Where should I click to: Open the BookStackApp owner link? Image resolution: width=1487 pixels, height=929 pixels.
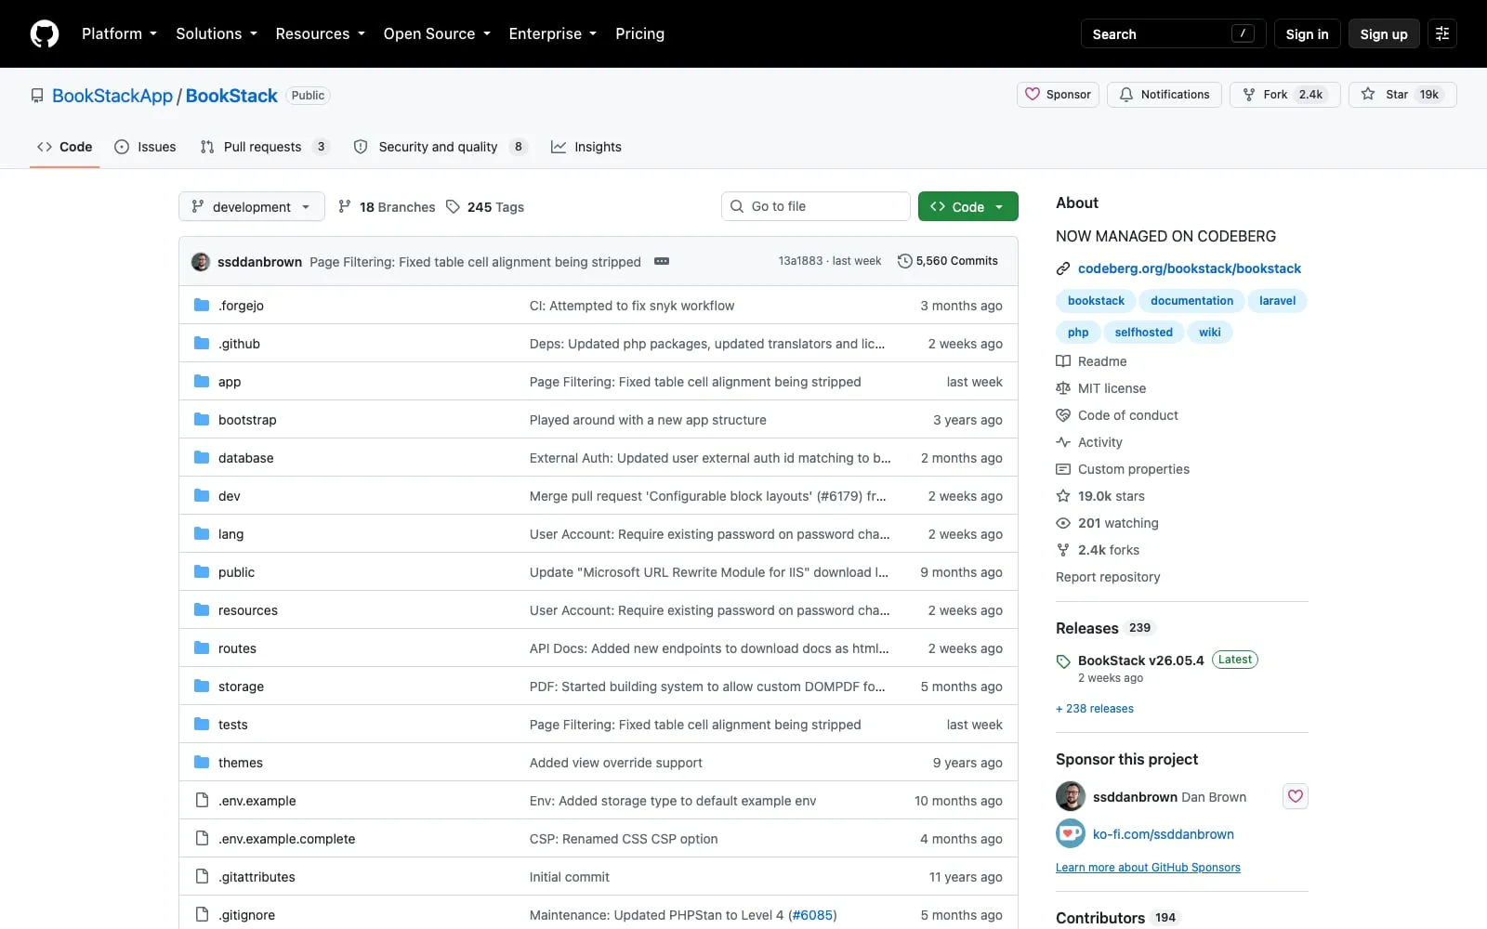point(112,96)
